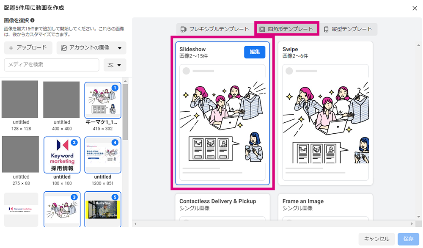Open the media filter options dropdown

point(115,65)
